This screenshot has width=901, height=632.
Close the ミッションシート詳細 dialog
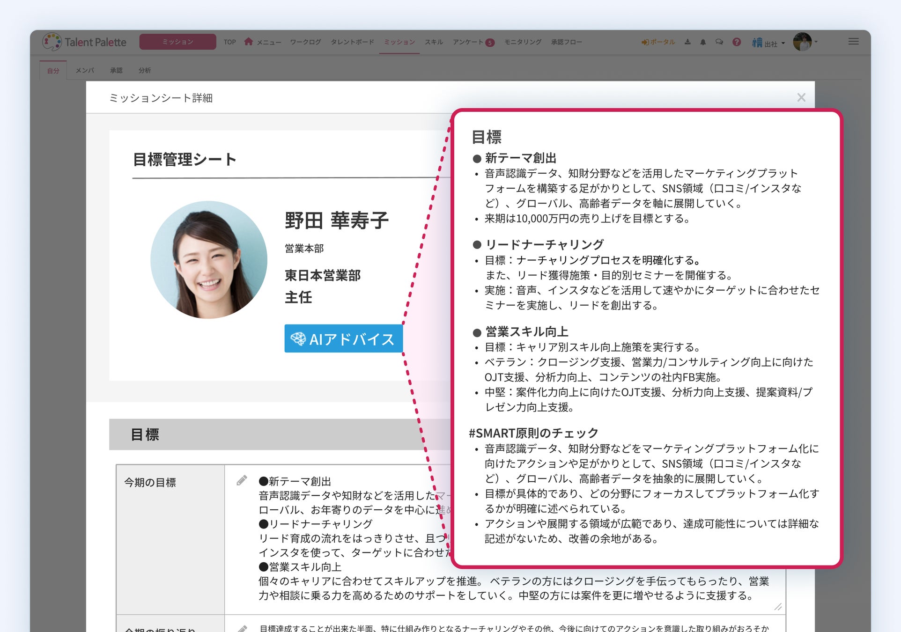(801, 97)
